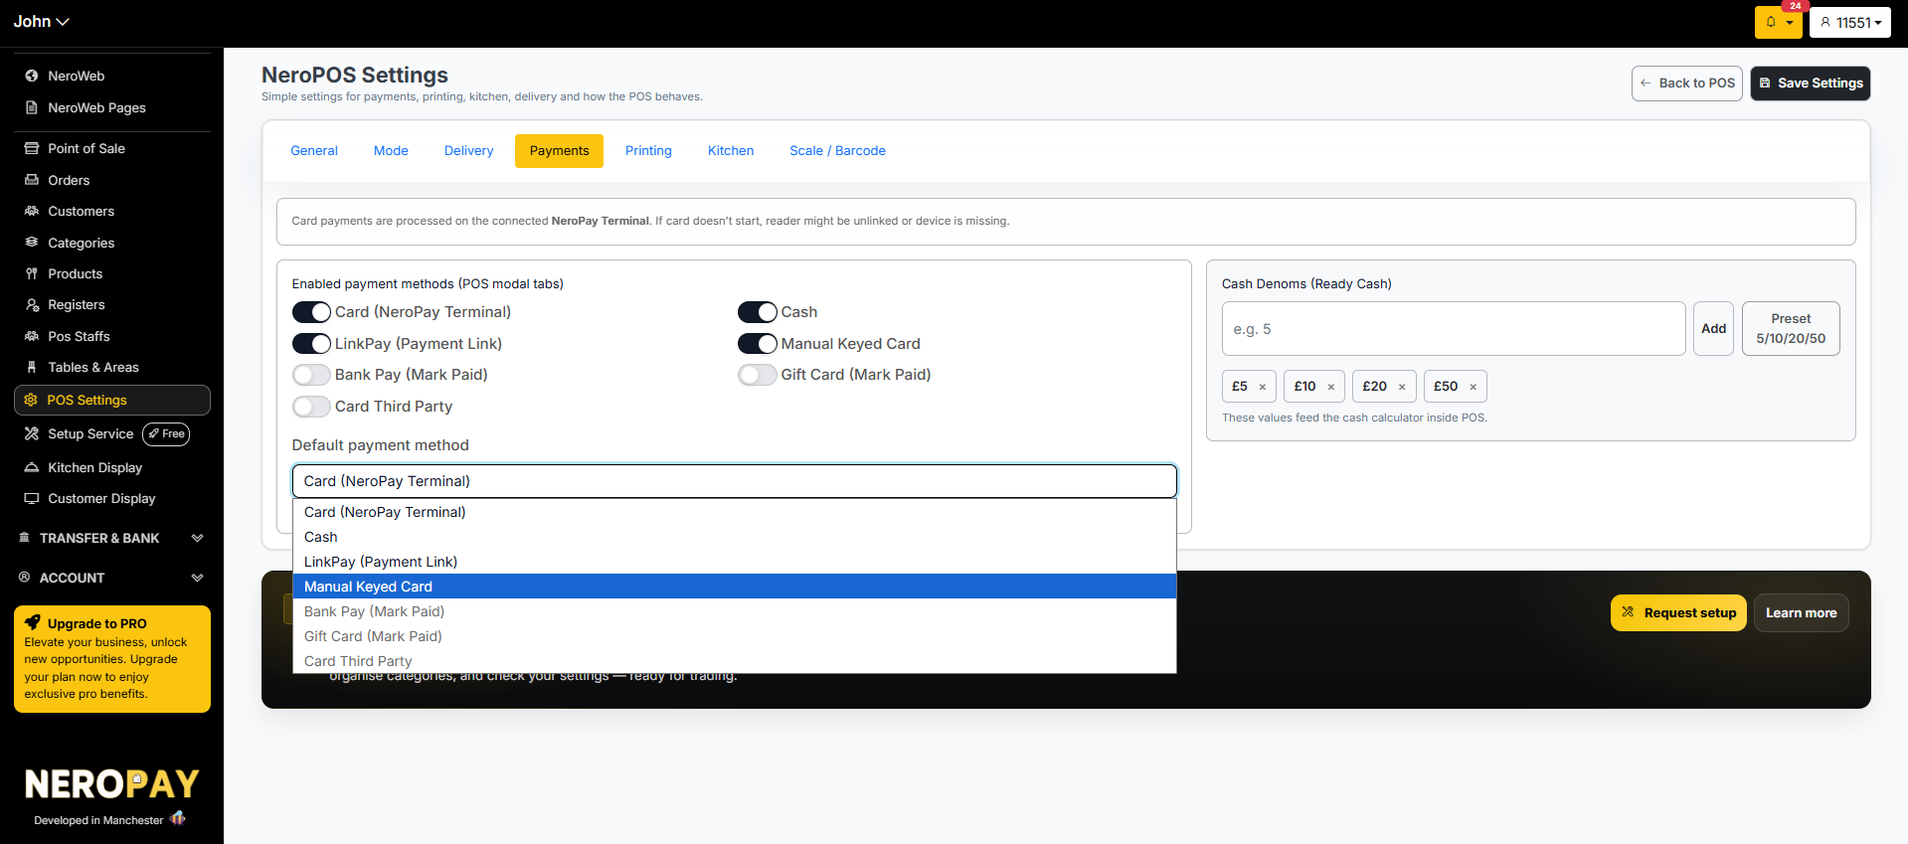Click the Customers sidebar icon
The width and height of the screenshot is (1908, 844).
point(32,211)
